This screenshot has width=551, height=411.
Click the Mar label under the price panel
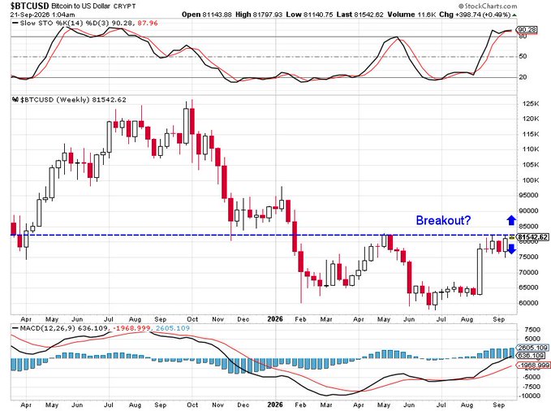pyautogui.click(x=326, y=319)
